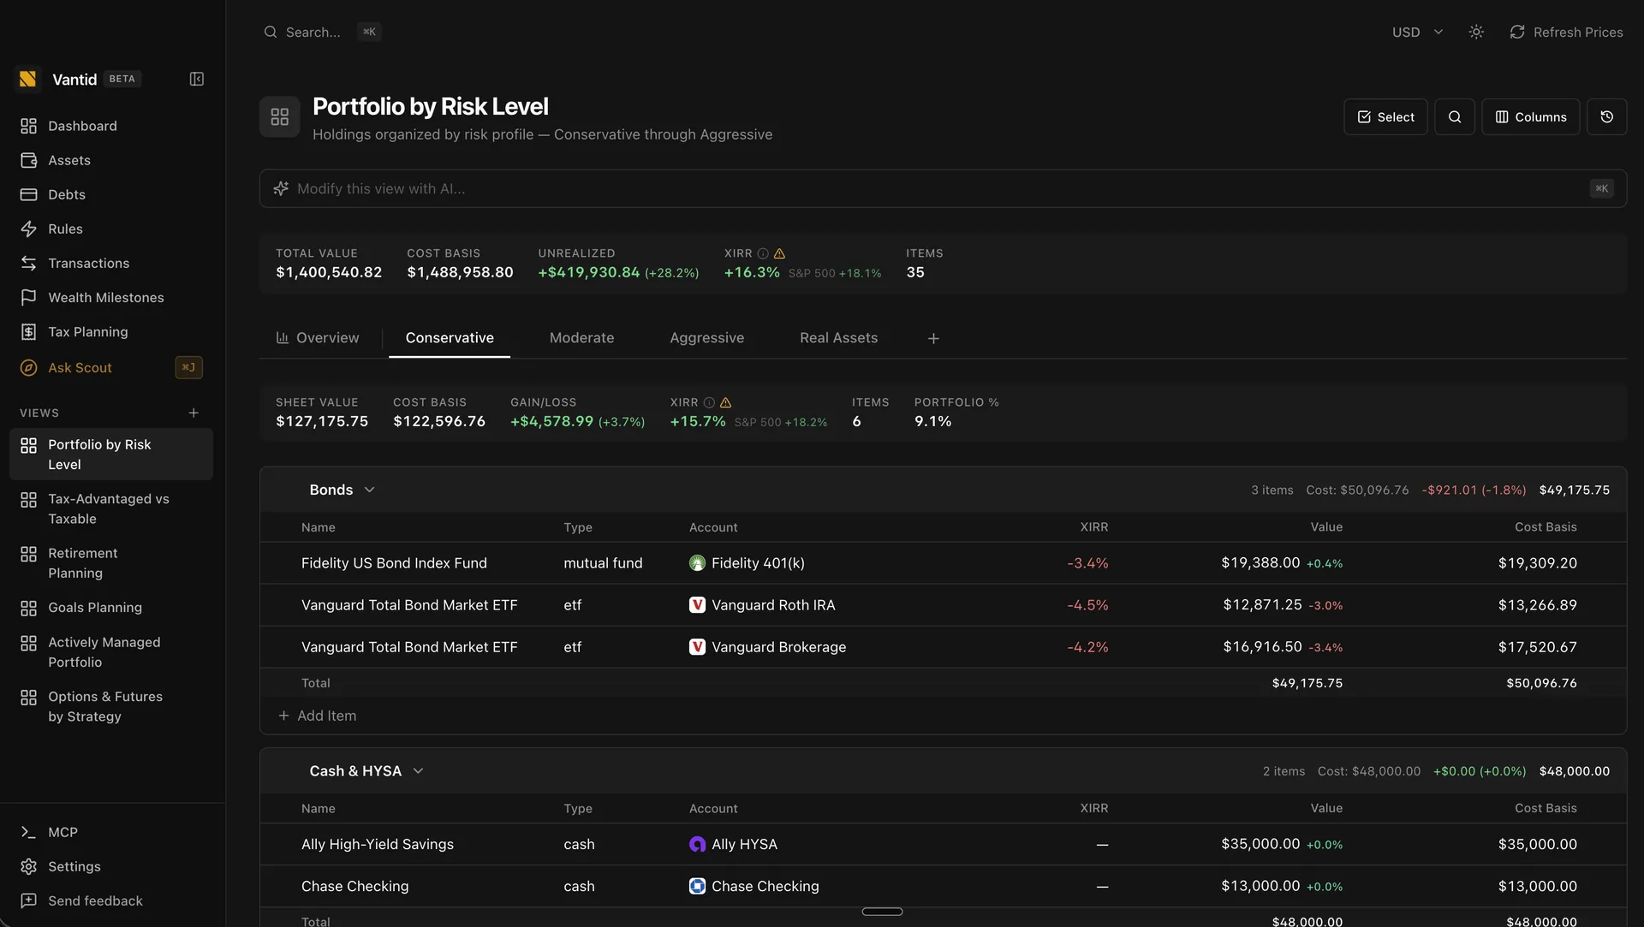Click XIRR info icon in Conservative sheet summary
Image resolution: width=1644 pixels, height=927 pixels.
(709, 402)
